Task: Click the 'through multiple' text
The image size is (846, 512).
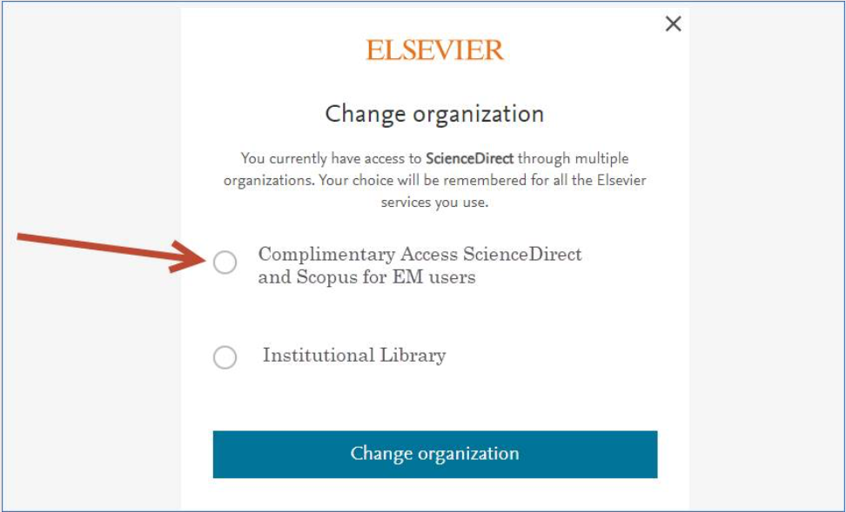Action: point(574,158)
